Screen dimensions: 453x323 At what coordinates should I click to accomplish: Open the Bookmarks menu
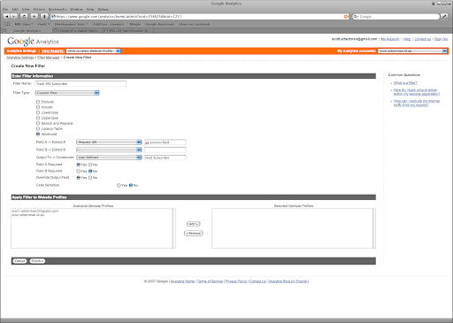tap(58, 10)
